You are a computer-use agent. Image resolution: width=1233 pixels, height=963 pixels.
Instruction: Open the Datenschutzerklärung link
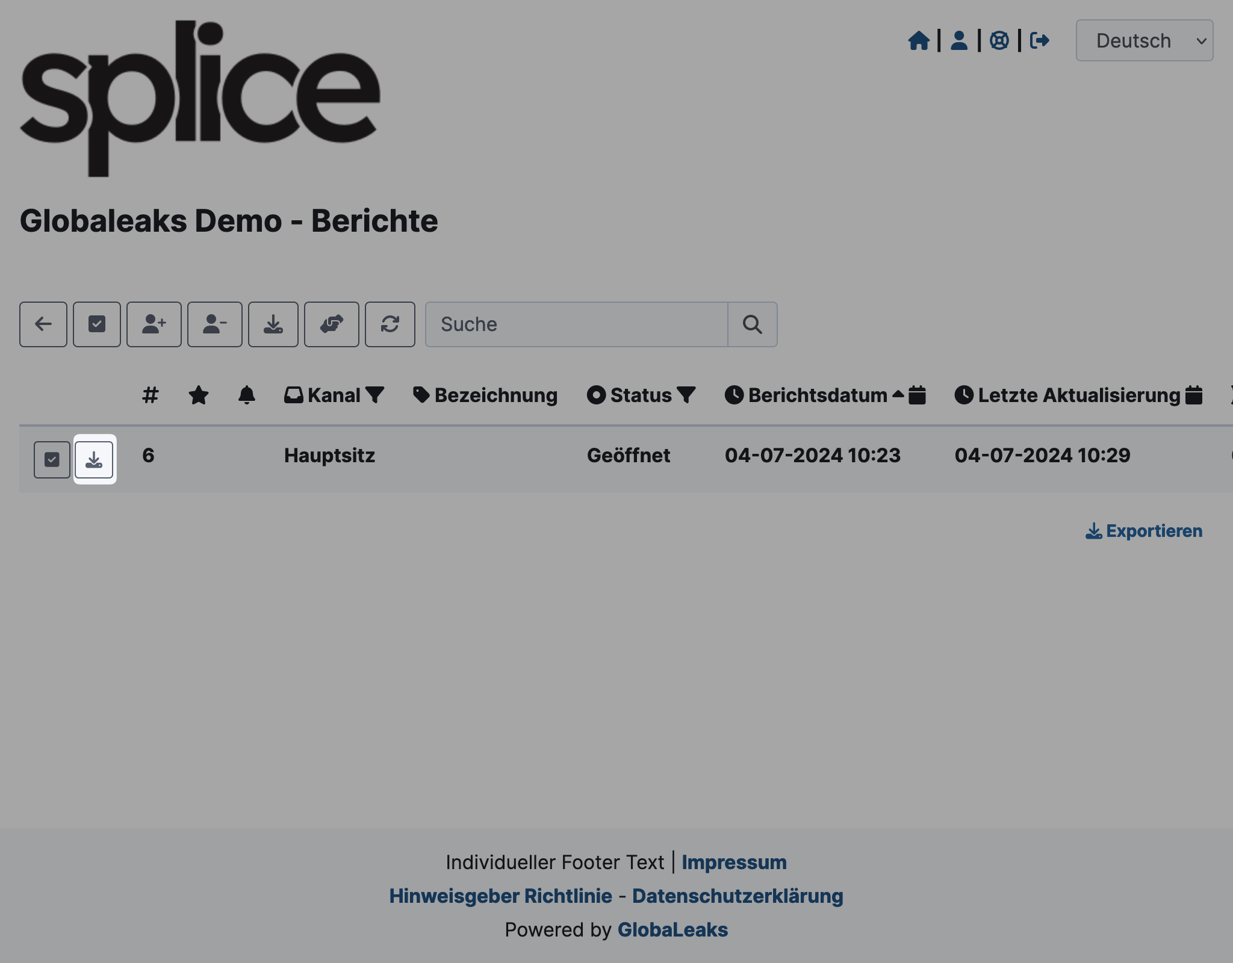pyautogui.click(x=738, y=896)
